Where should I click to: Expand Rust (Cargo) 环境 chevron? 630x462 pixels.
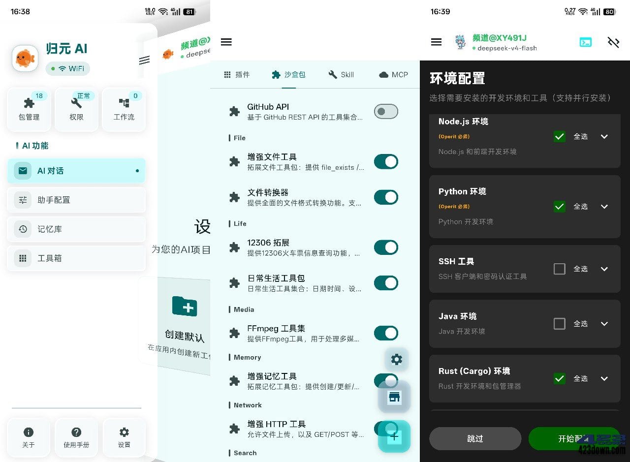pyautogui.click(x=604, y=378)
